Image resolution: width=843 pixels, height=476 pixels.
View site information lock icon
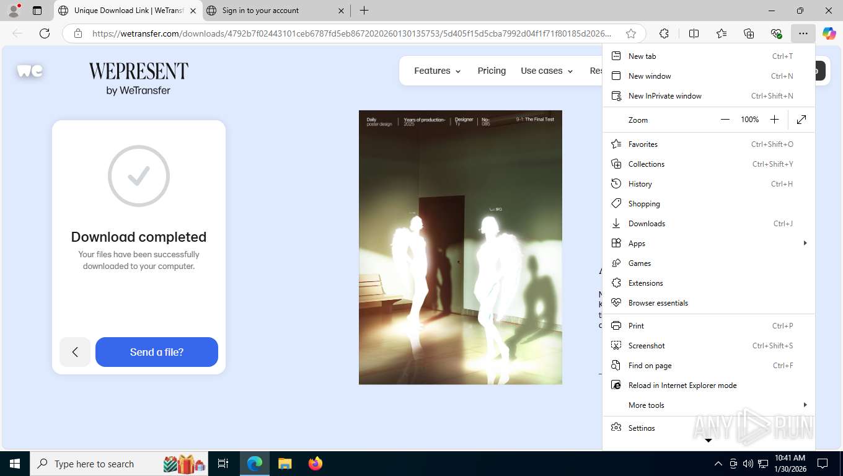77,33
